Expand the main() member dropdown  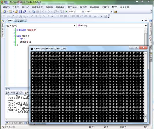click(x=146, y=26)
